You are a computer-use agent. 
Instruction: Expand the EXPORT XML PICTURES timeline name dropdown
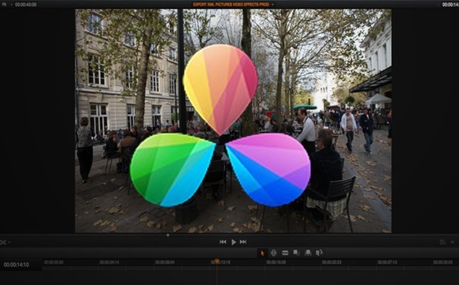point(233,5)
